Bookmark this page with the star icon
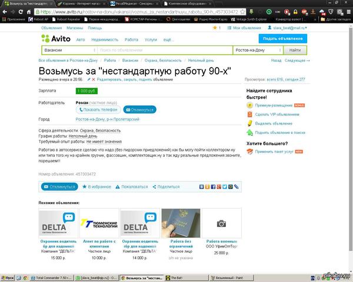The height and width of the screenshot is (282, 353). (242, 12)
